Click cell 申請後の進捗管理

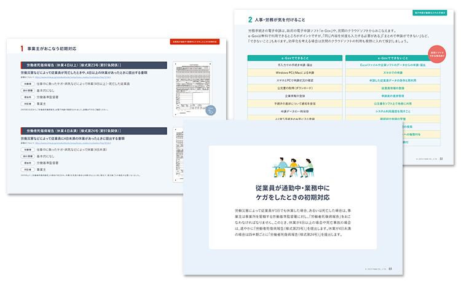pos(393,96)
